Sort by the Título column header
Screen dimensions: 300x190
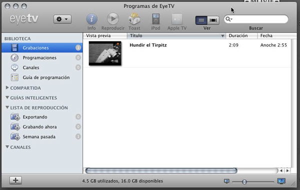176,35
